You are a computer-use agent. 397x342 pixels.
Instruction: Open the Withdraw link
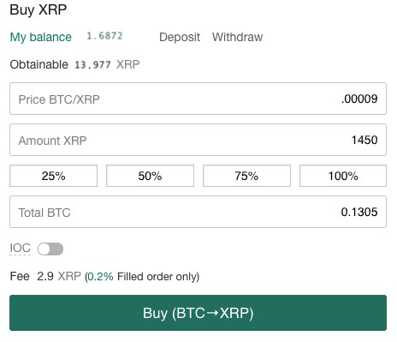tap(237, 37)
